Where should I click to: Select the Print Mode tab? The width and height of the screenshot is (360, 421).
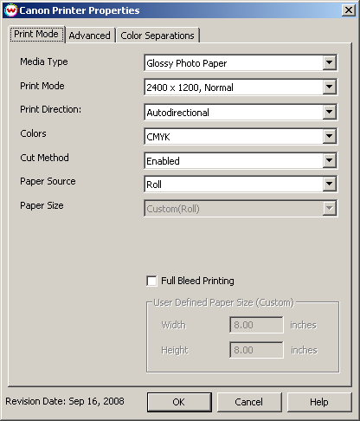[x=36, y=34]
